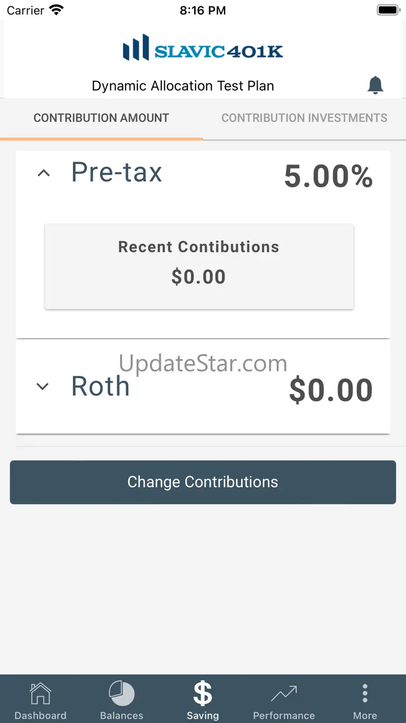Click the Pre-tax heading label
The width and height of the screenshot is (406, 723).
[117, 172]
